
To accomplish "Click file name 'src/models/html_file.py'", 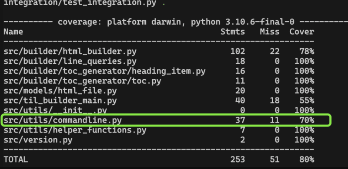I will 60,91.
